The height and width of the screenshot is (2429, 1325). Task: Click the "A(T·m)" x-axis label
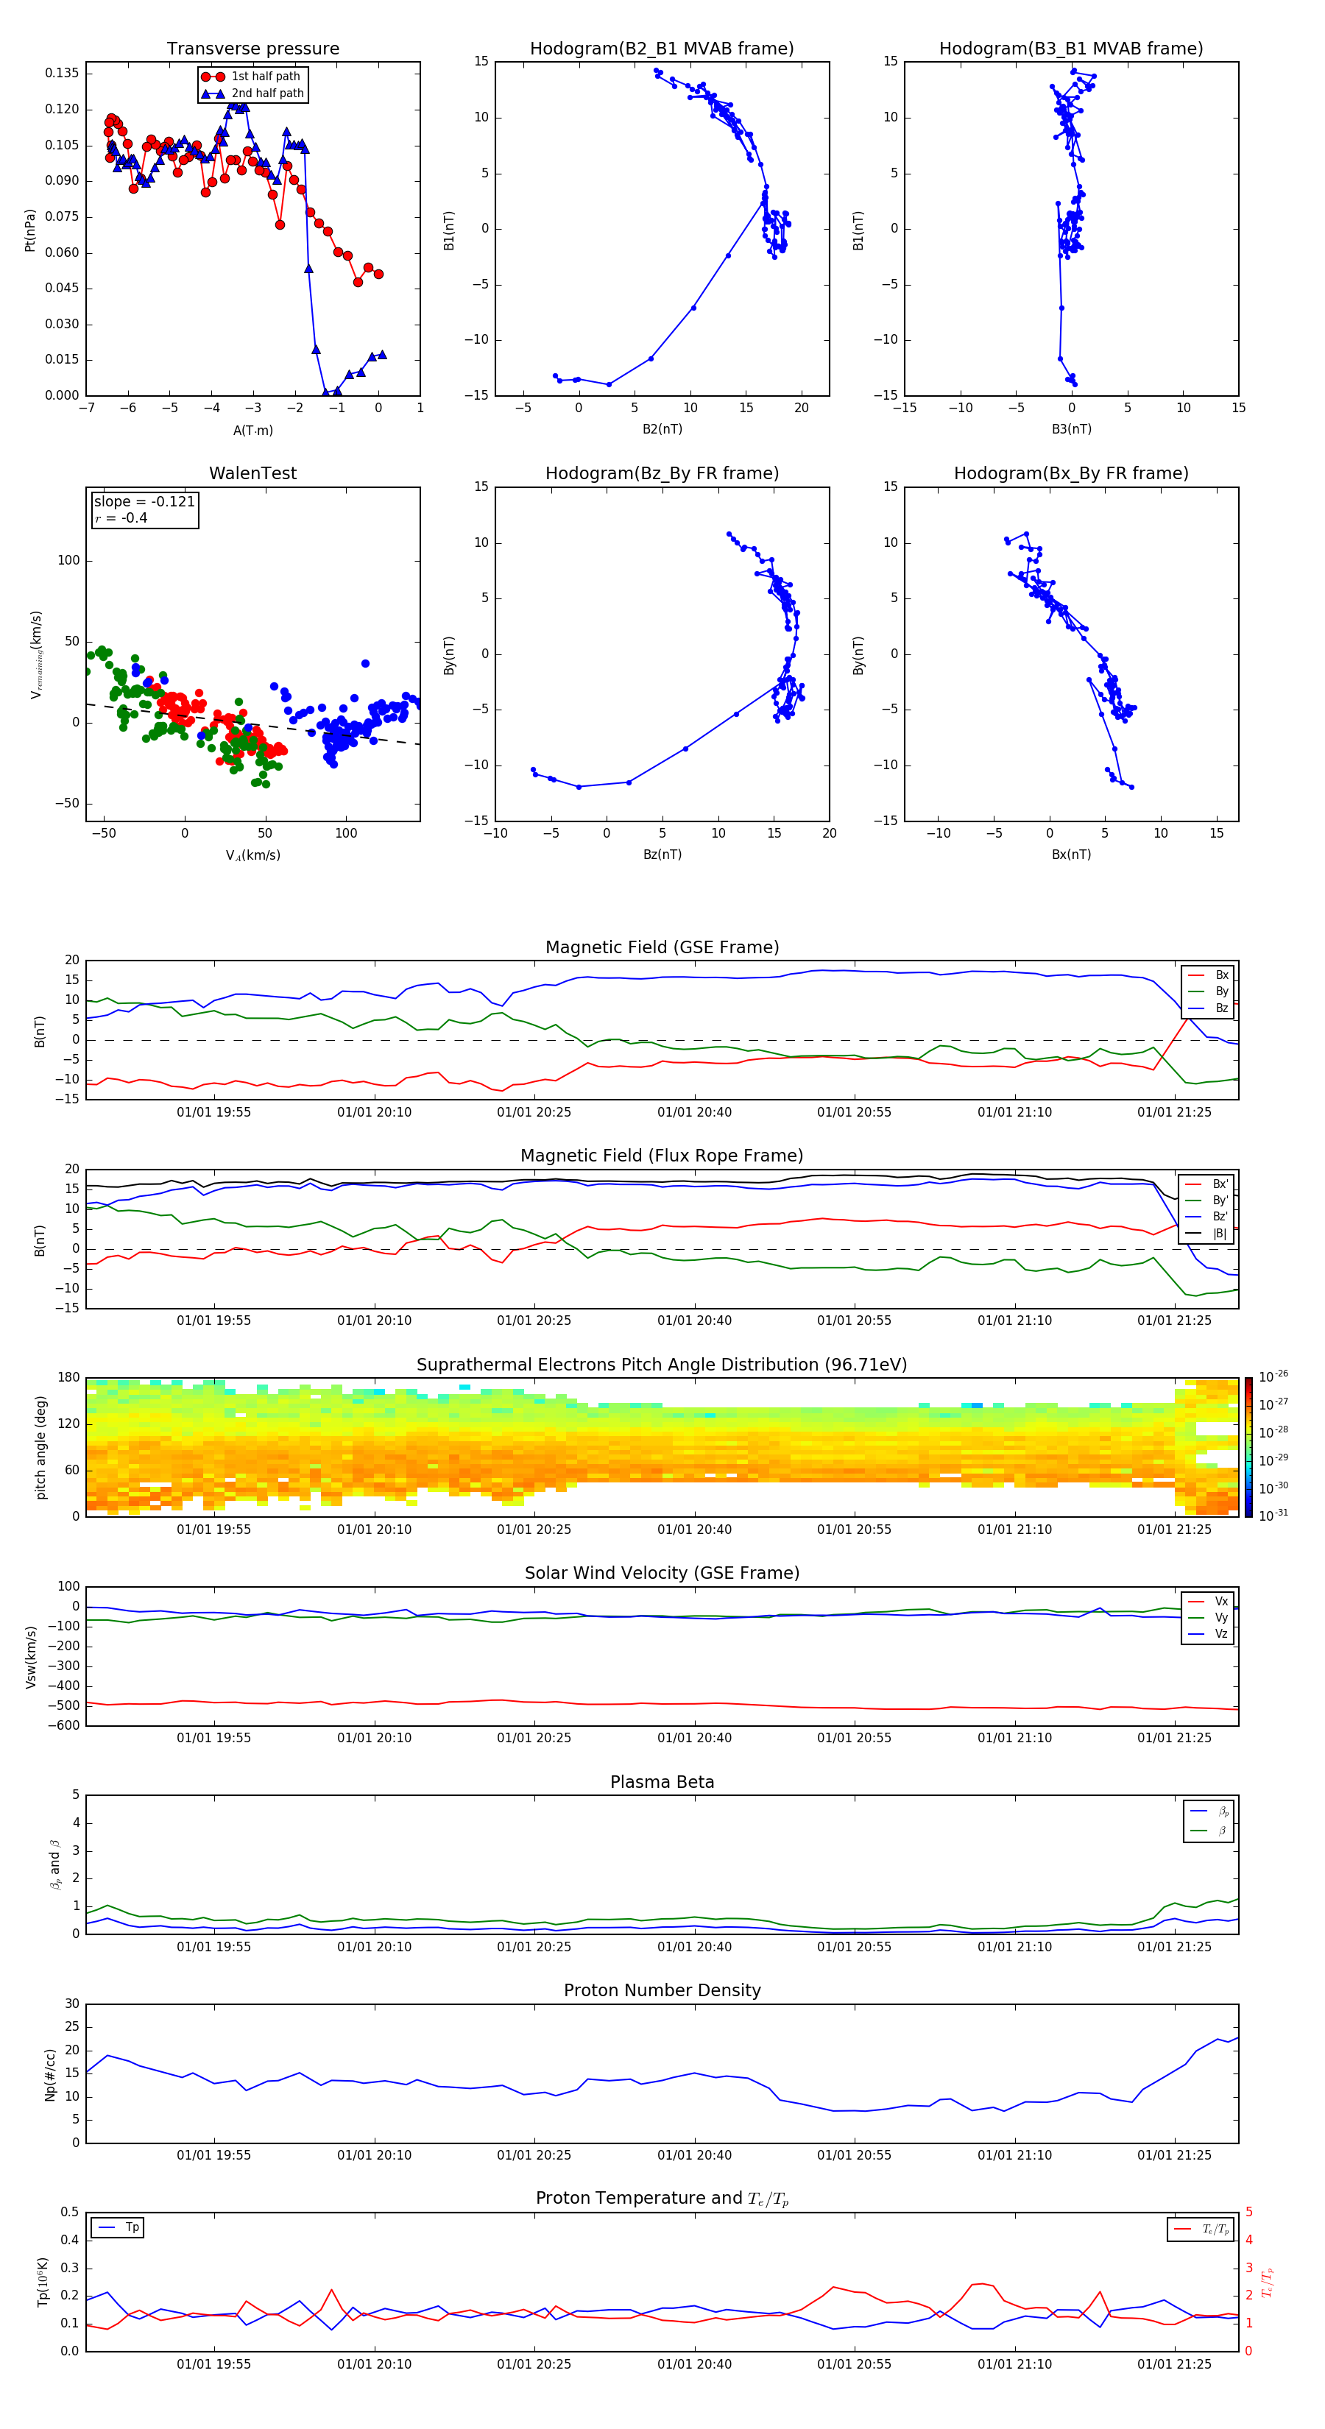point(252,430)
